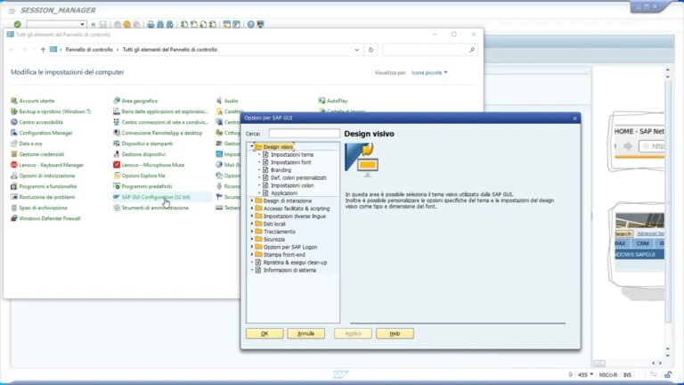684x385 pixels.
Task: Select Stampa front-end tree item
Action: 284,255
